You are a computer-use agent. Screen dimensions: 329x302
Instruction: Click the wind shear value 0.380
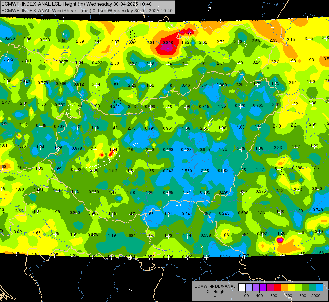[x=221, y=85]
